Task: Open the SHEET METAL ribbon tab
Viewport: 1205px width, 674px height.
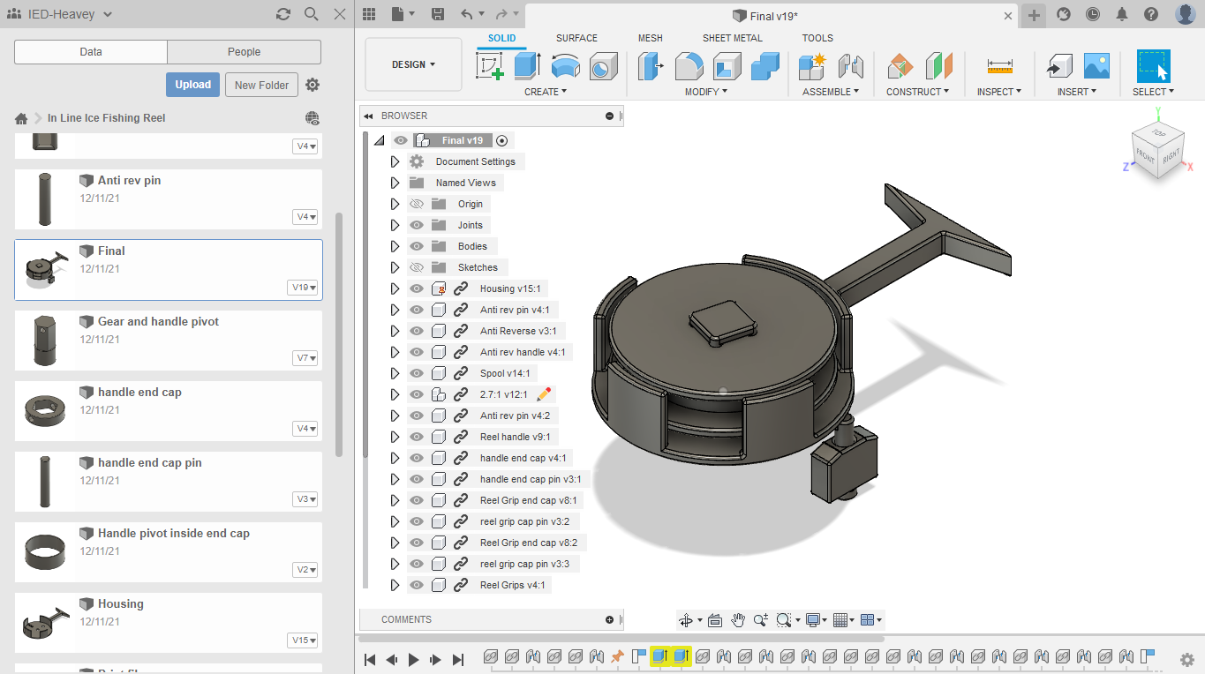Action: point(733,38)
